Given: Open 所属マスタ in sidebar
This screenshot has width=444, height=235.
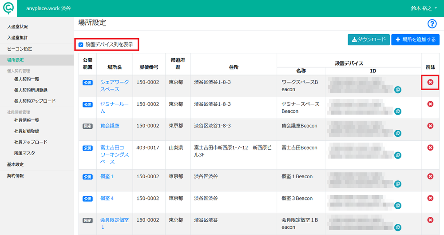Looking at the screenshot, I should pos(24,153).
